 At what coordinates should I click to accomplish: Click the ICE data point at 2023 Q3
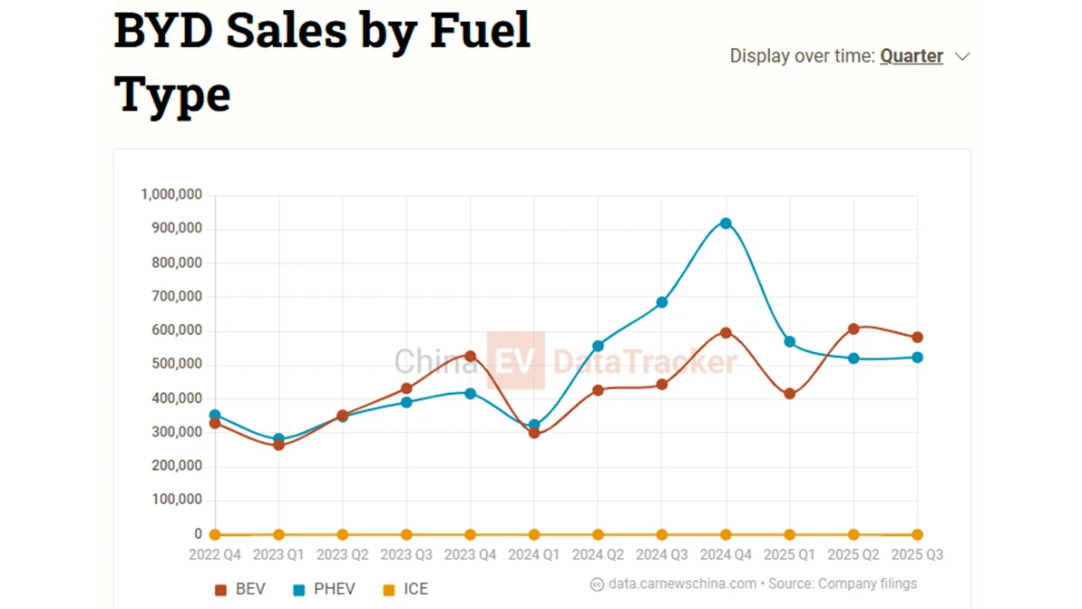tap(406, 535)
